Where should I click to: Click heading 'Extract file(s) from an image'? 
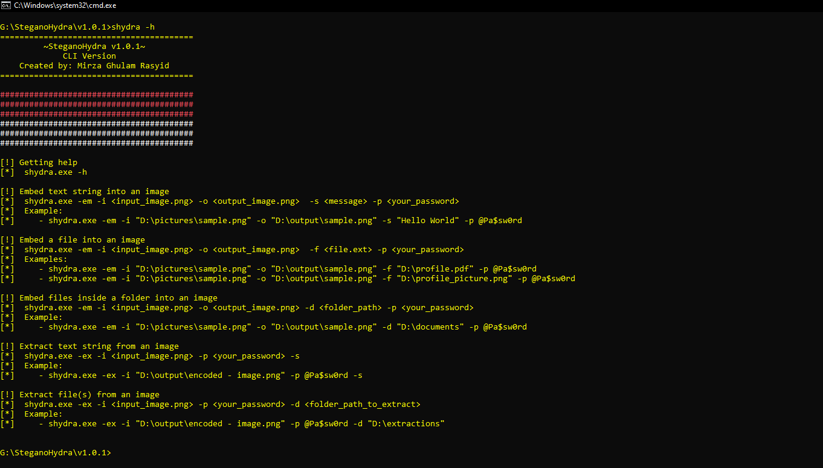89,395
